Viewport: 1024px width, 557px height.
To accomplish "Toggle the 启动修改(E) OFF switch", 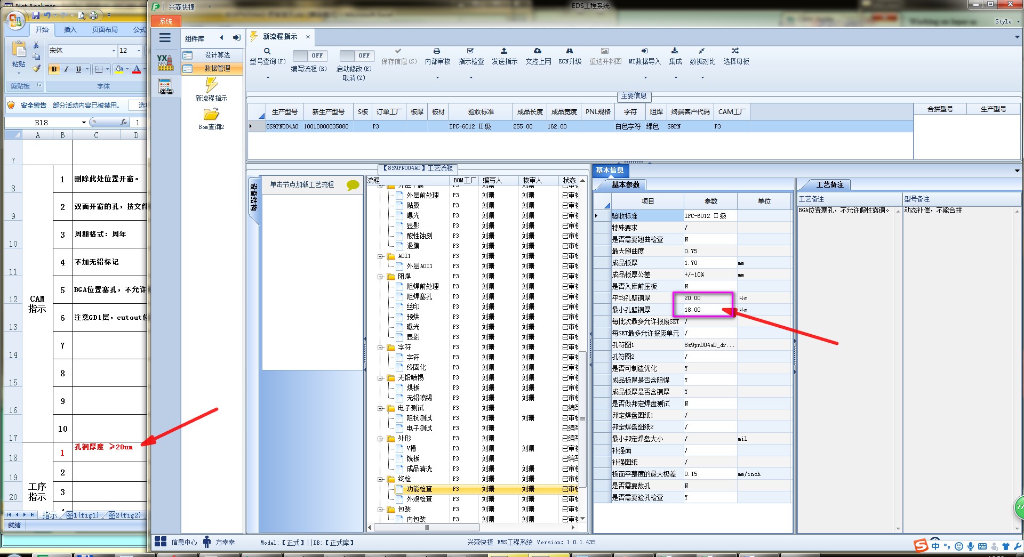I will pyautogui.click(x=356, y=55).
